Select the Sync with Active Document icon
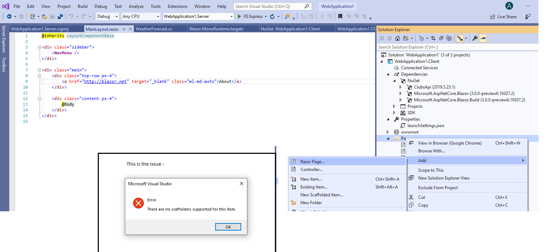This screenshot has height=252, width=546. (433, 38)
